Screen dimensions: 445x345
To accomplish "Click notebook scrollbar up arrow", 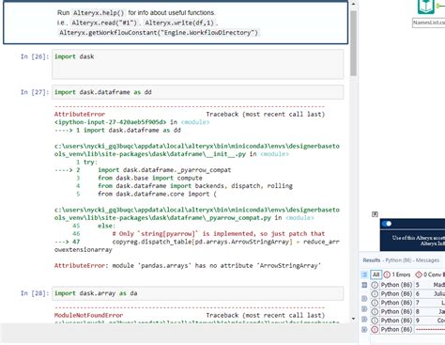I will pos(353,4).
